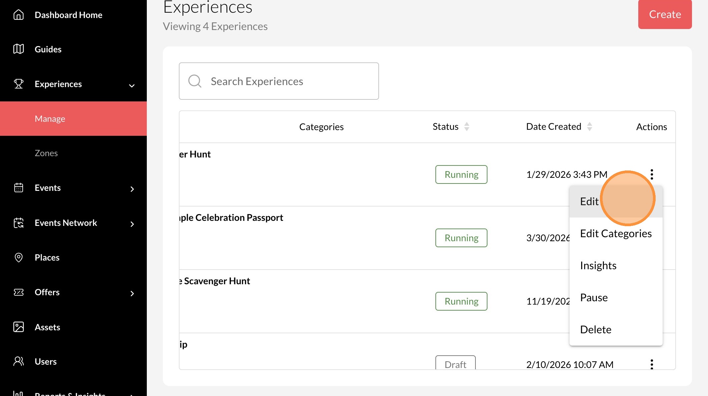The width and height of the screenshot is (708, 396).
Task: Choose Pause in the actions menu
Action: tap(594, 297)
